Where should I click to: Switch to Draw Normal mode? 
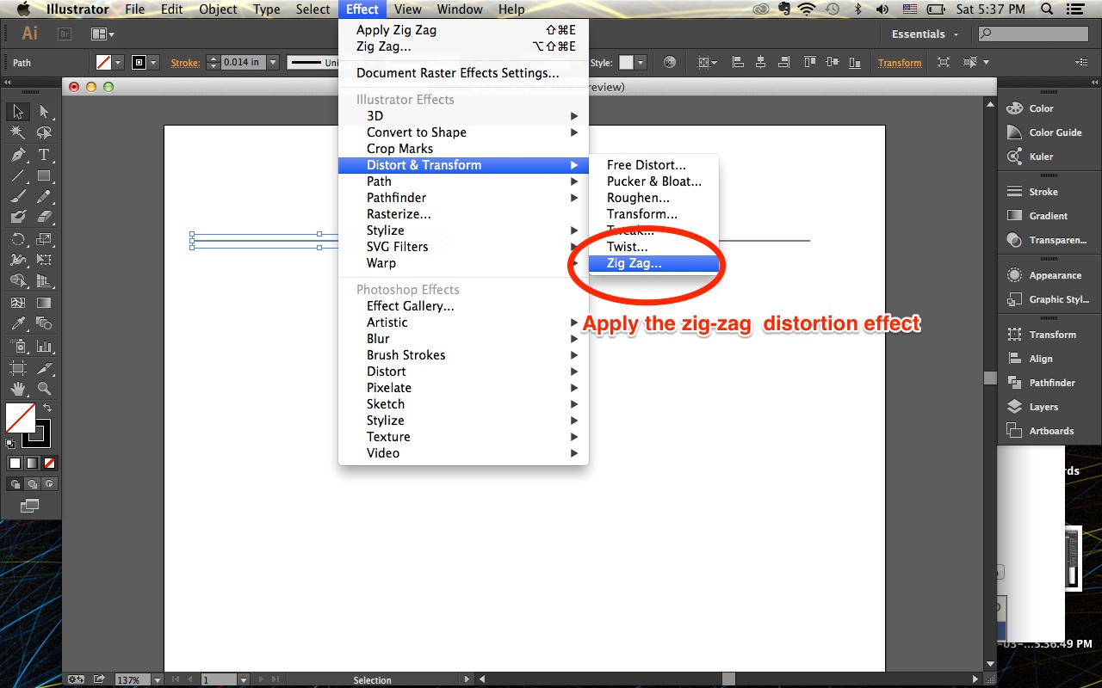[x=15, y=484]
